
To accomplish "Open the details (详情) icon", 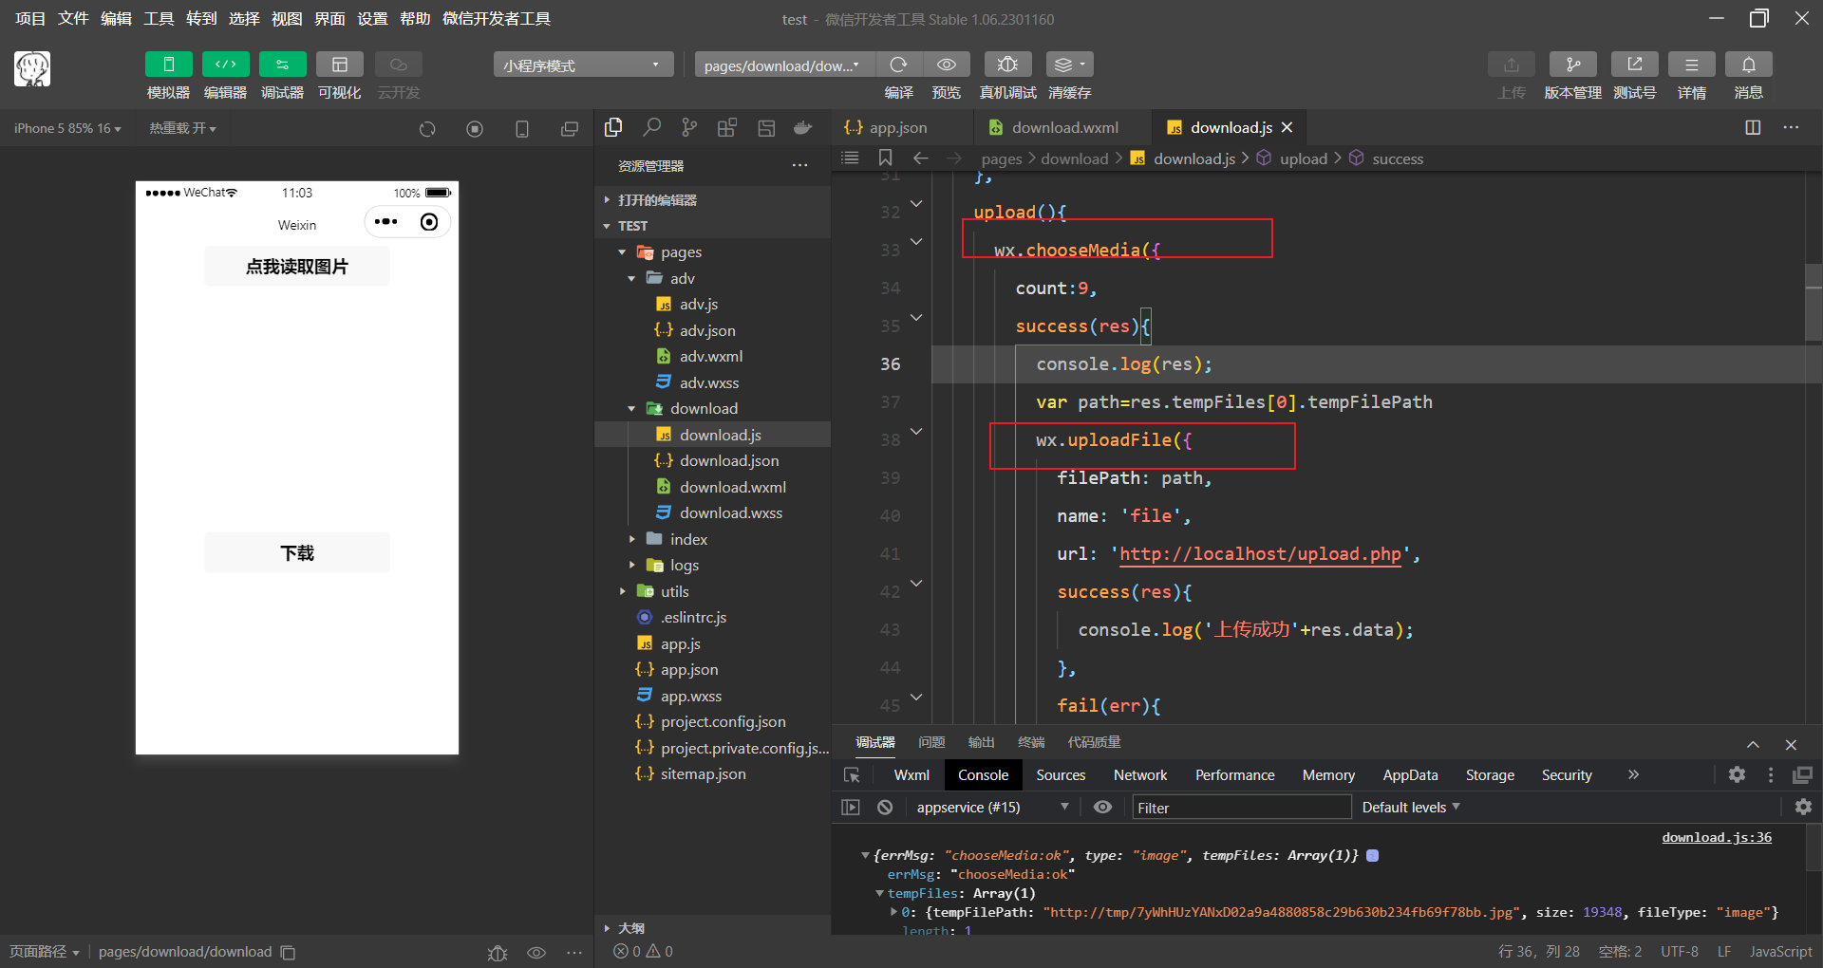I will pos(1691,65).
